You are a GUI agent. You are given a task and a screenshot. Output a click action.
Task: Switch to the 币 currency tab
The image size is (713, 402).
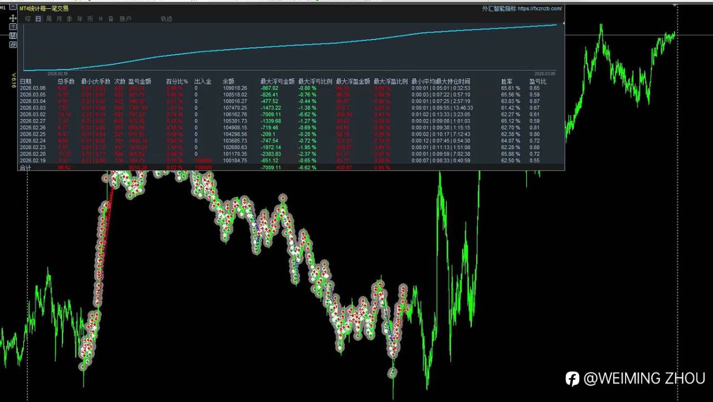pos(90,19)
